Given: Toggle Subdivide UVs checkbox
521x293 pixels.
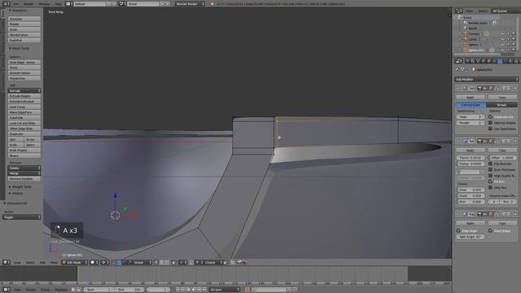Looking at the screenshot, I should 490,116.
